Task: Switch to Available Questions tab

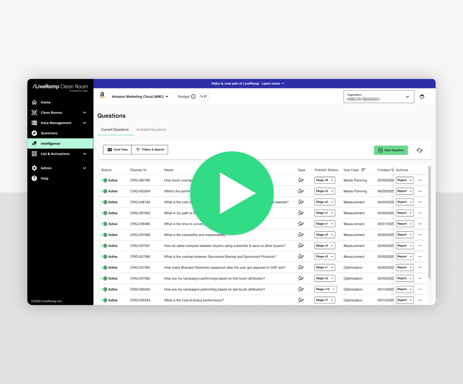Action: pos(151,130)
